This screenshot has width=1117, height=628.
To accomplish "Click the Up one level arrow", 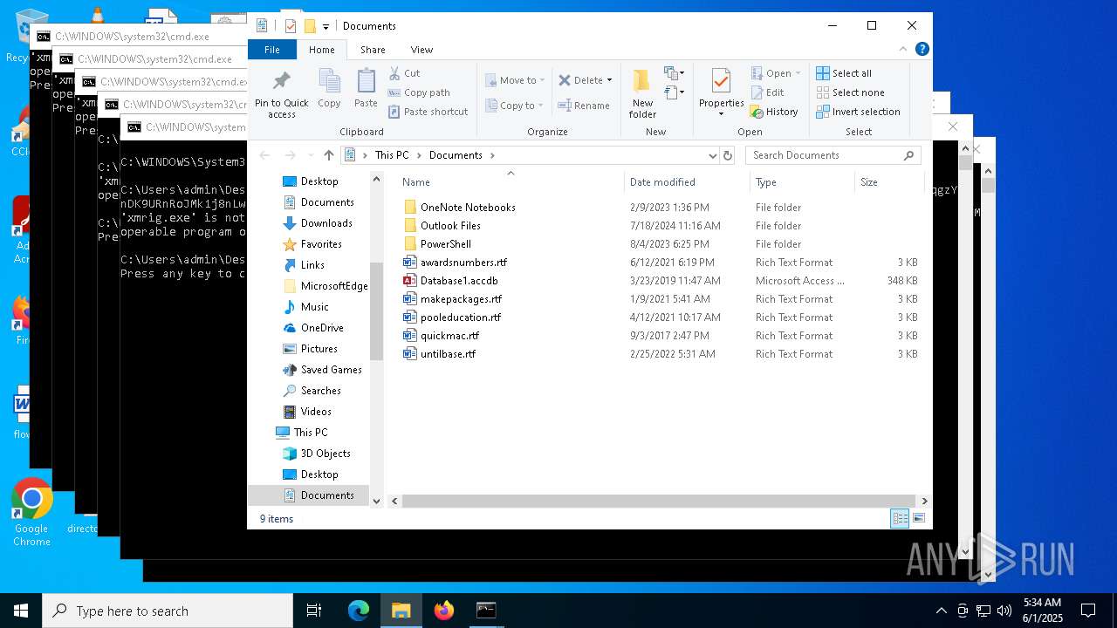I will 328,155.
